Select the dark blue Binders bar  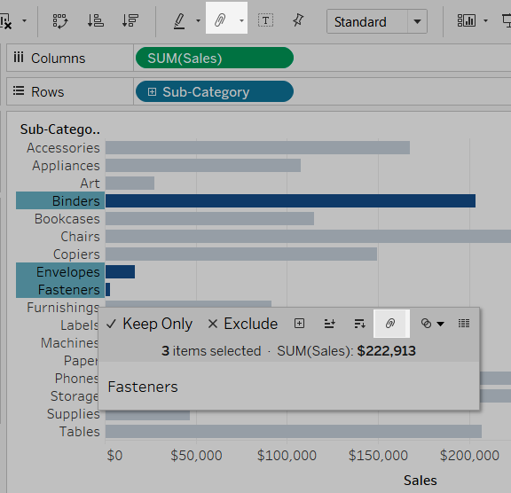click(290, 201)
